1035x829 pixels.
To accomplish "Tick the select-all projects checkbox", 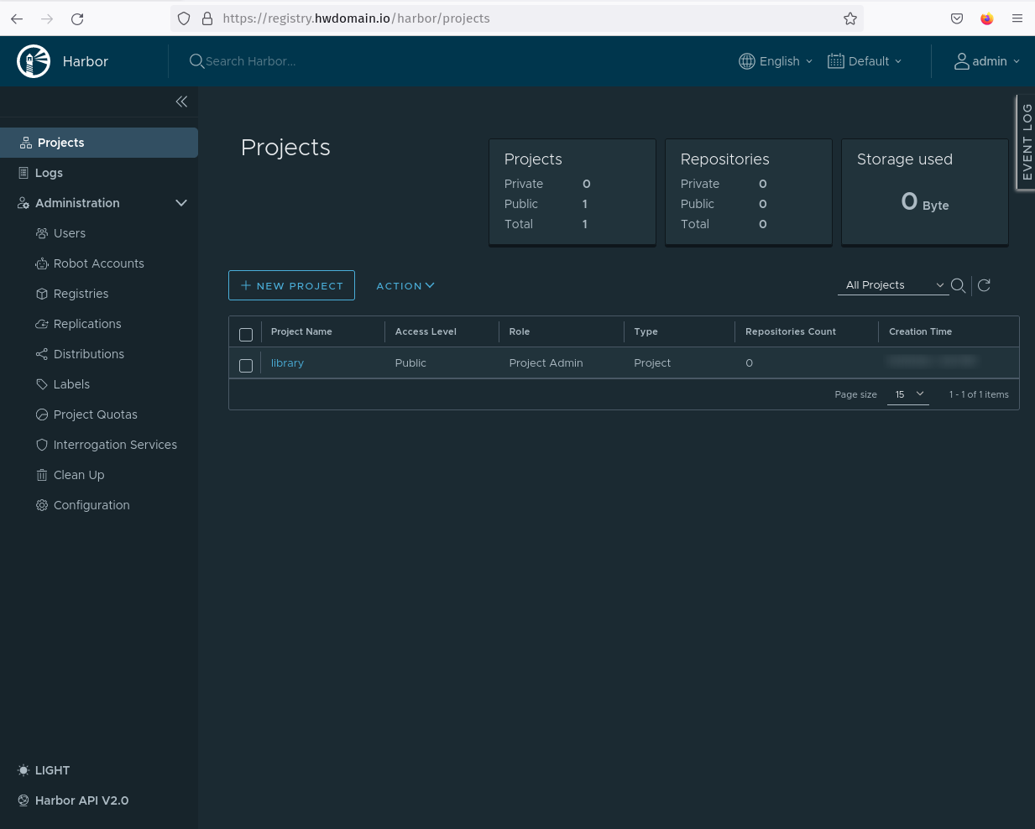I will 246,335.
